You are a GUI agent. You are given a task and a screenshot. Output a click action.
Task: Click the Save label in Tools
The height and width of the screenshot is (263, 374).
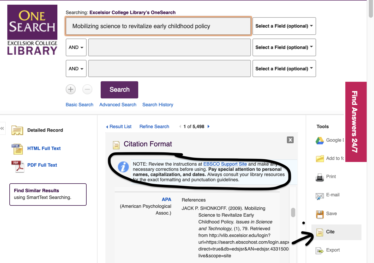tap(331, 214)
